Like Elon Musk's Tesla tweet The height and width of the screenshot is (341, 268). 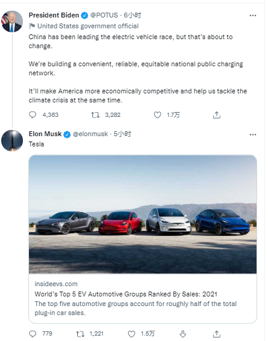132,334
